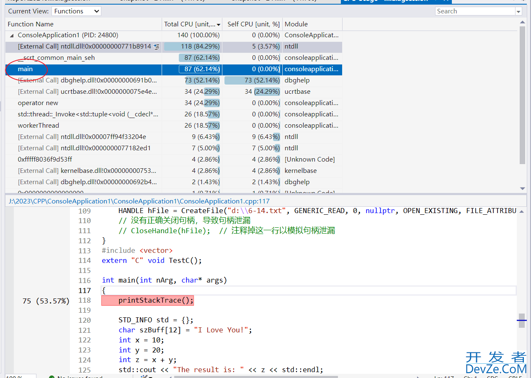Click the function list scrollbar down arrow
Screen dimensions: 531x378
tap(522, 188)
